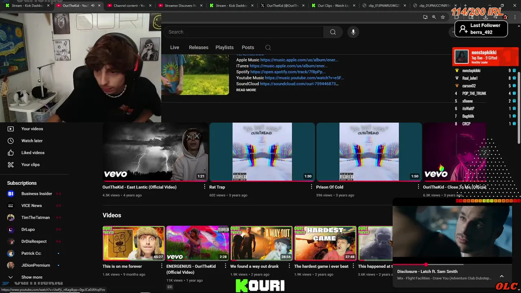521x293 pixels.
Task: Open options for This is on me forever
Action: pos(162,266)
